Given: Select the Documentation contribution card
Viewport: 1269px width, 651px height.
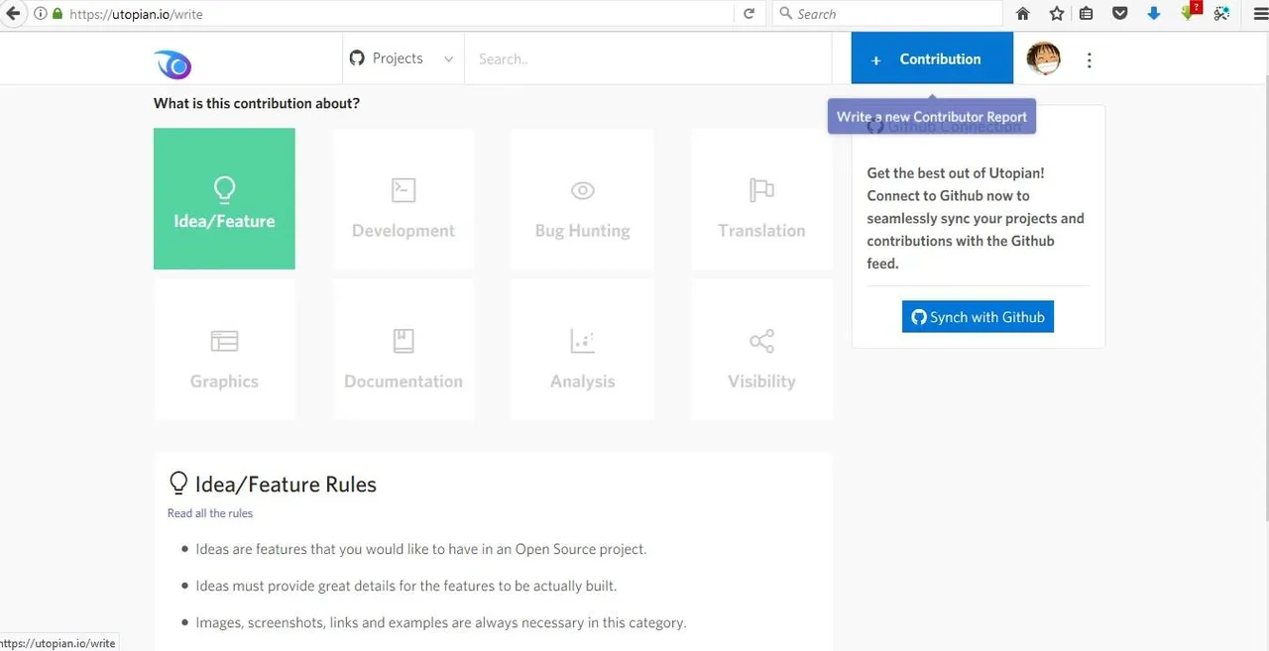Looking at the screenshot, I should (404, 350).
